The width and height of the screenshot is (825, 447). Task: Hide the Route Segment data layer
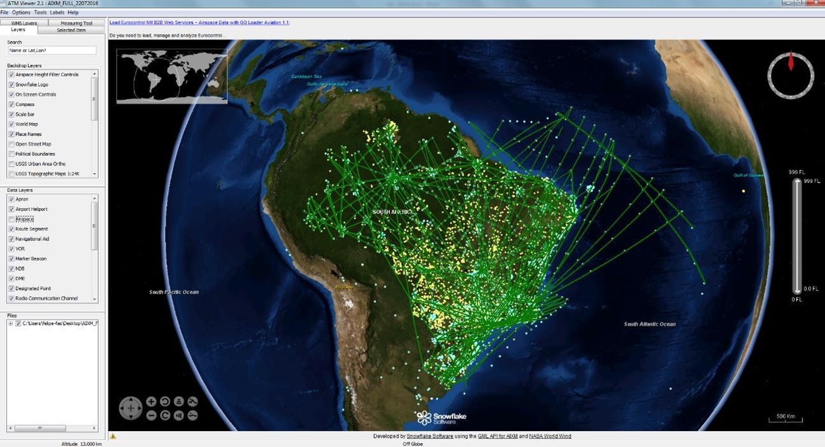pyautogui.click(x=11, y=229)
